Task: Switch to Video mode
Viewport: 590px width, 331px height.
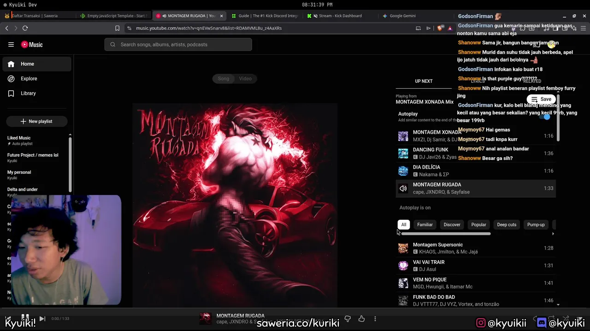Action: [245, 79]
